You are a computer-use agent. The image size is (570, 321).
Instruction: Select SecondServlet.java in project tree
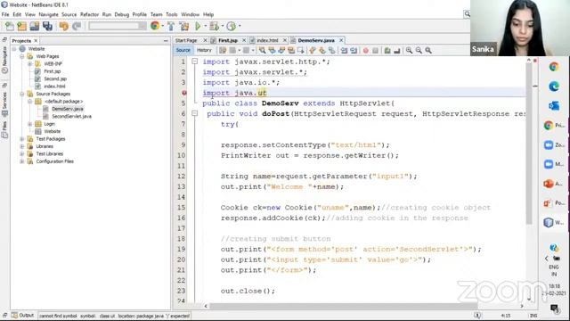(71, 117)
